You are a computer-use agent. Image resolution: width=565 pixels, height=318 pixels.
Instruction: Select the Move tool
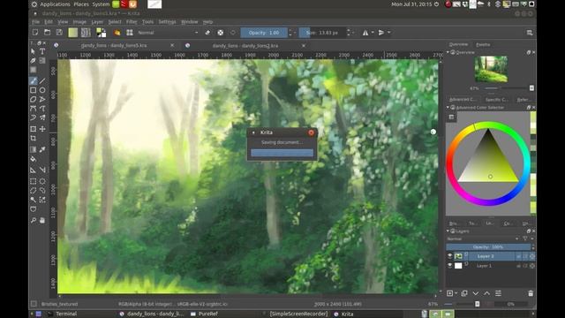42,129
